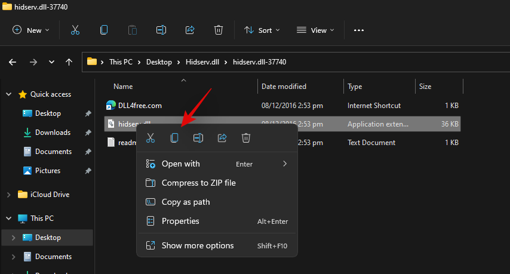Open Downloads in Quick access sidebar

(x=53, y=133)
